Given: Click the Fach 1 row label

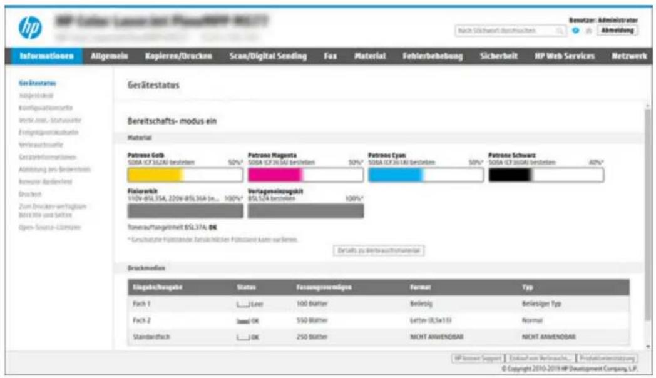Looking at the screenshot, I should [x=141, y=304].
